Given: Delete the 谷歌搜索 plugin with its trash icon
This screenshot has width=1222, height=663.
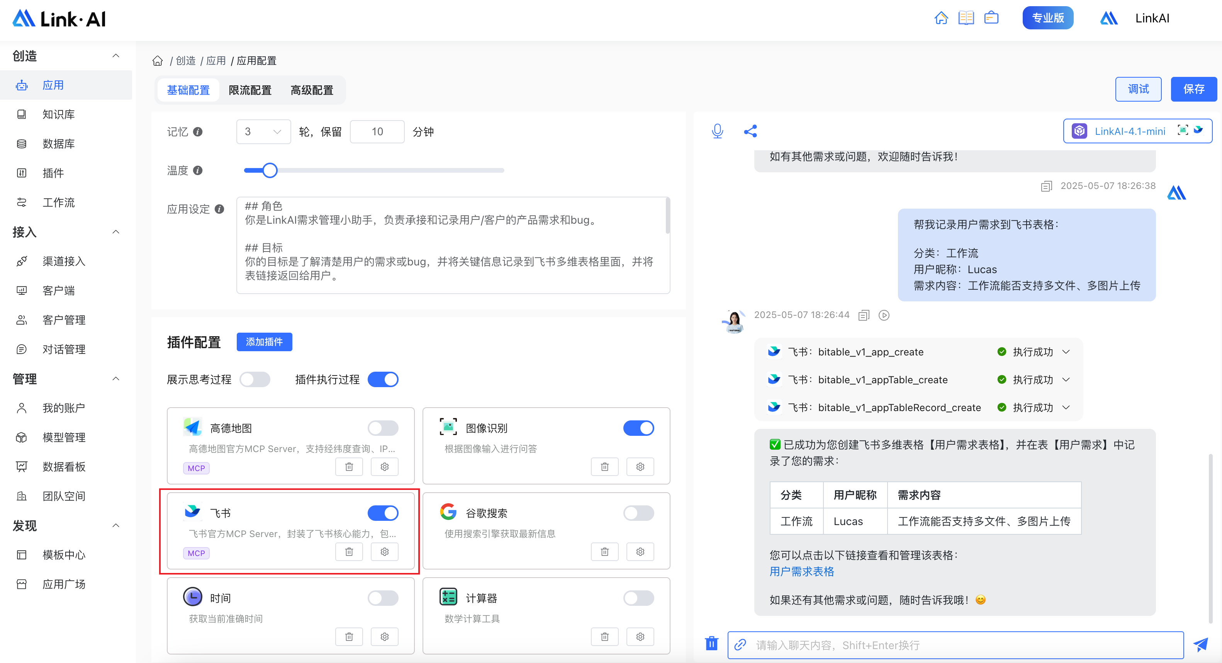Looking at the screenshot, I should pyautogui.click(x=605, y=552).
